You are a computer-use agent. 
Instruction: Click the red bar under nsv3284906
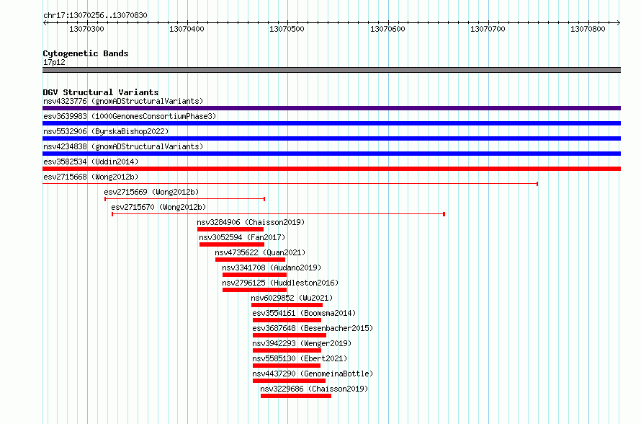[230, 229]
